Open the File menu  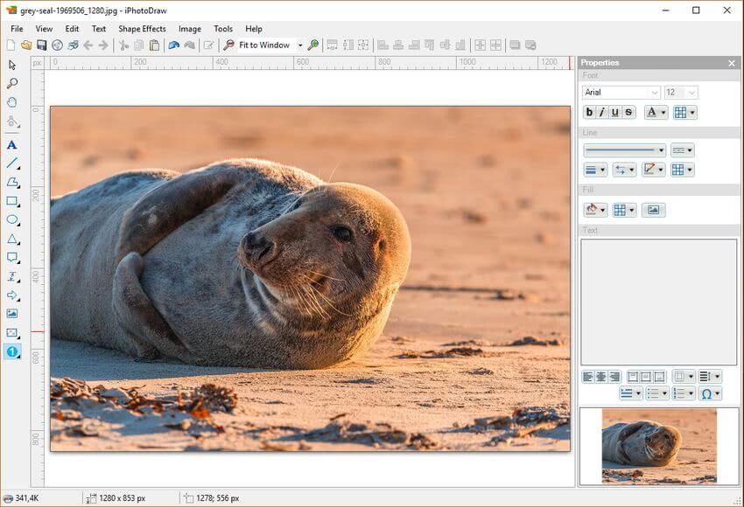17,29
